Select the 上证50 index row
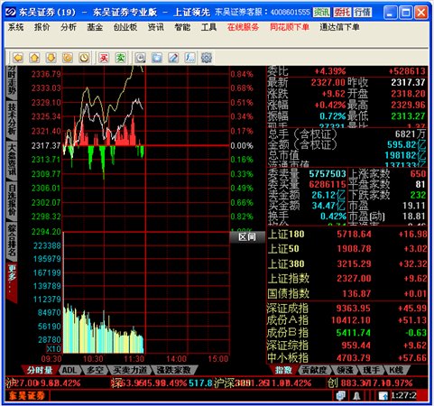Image resolution: width=434 pixels, height=406 pixels. click(347, 249)
